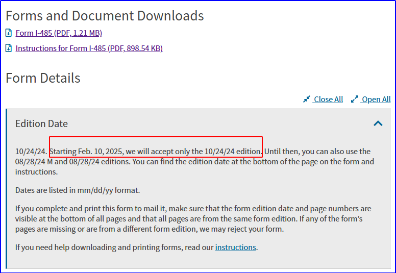The height and width of the screenshot is (273, 396).
Task: Open the Form I-485 PDF link
Action: coord(59,33)
